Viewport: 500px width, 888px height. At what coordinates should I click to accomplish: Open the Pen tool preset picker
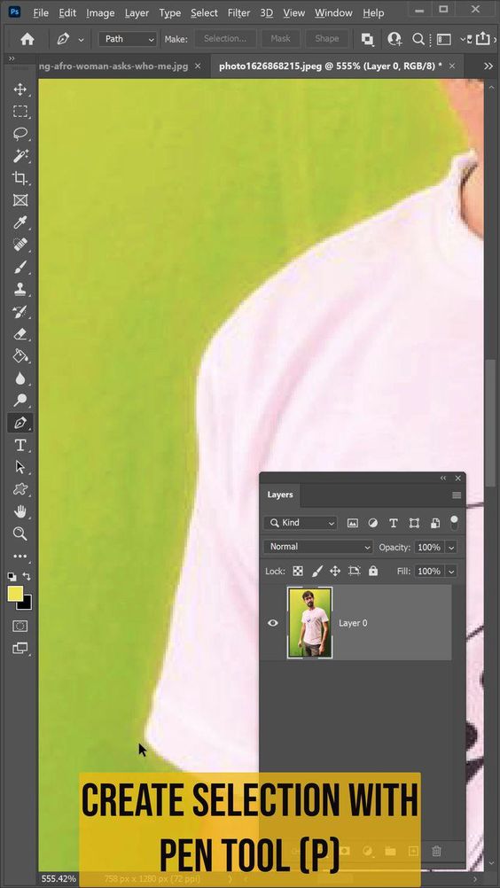coord(81,40)
